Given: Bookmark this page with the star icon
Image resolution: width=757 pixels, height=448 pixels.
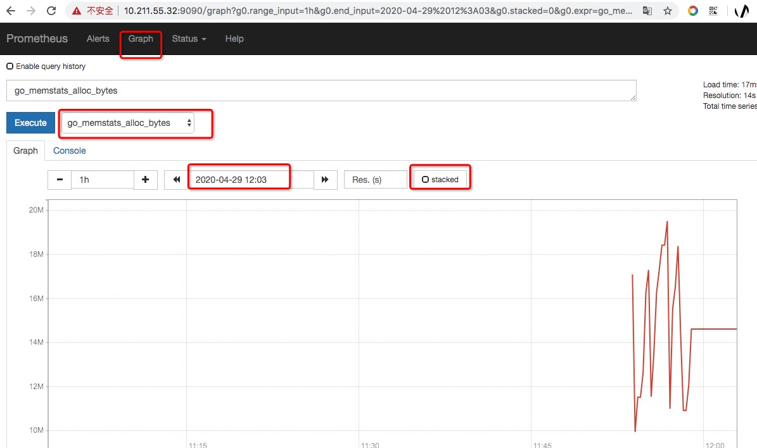Looking at the screenshot, I should [667, 11].
